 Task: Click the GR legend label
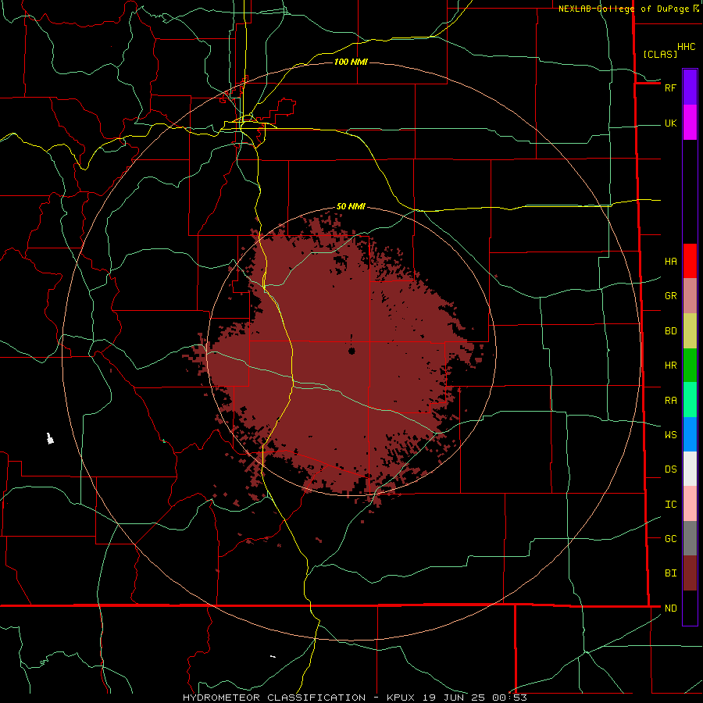tap(670, 296)
